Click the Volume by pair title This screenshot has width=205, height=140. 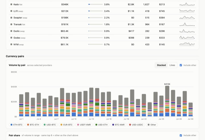coord(17,65)
